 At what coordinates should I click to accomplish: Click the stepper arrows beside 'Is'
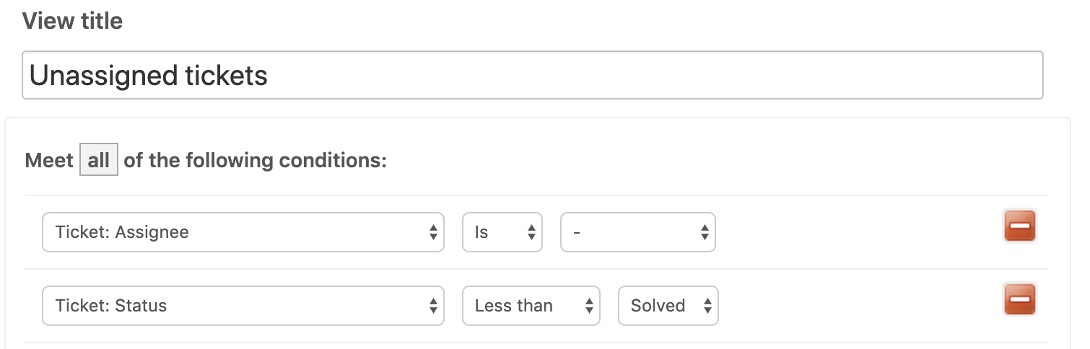pos(531,232)
